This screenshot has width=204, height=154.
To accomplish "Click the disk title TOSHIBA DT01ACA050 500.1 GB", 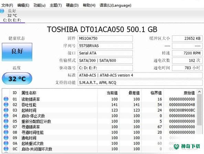I will (x=102, y=29).
